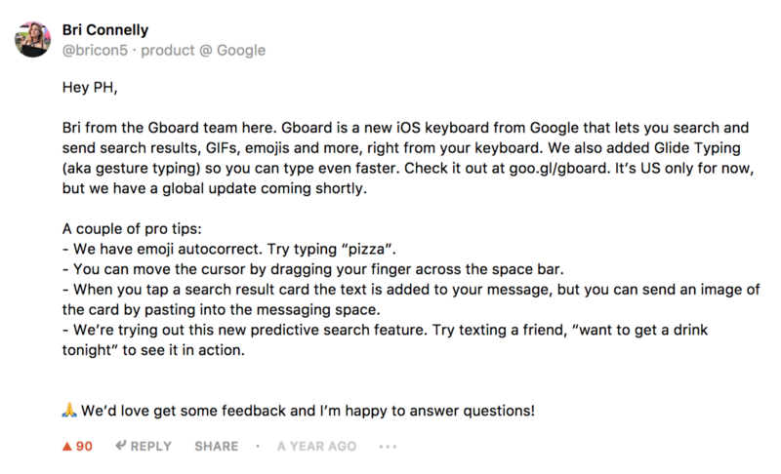Click the 'product @ Google' tagline
This screenshot has height=474, width=781.
(202, 50)
